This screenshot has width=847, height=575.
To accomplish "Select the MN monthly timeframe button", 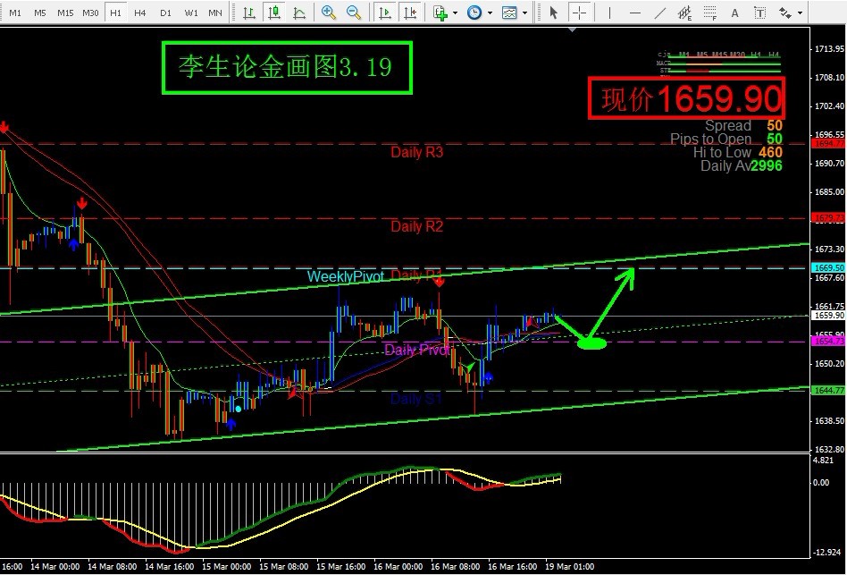I will click(x=215, y=13).
